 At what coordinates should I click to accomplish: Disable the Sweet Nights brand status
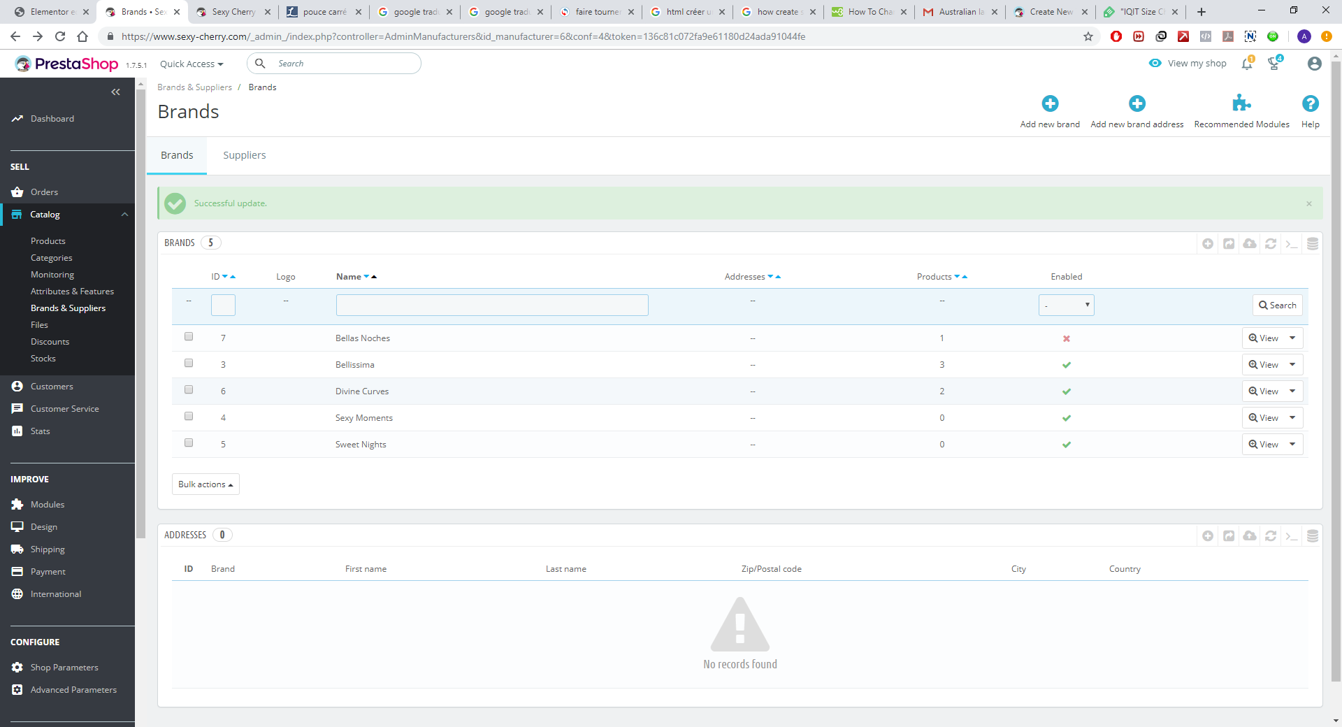(1067, 445)
